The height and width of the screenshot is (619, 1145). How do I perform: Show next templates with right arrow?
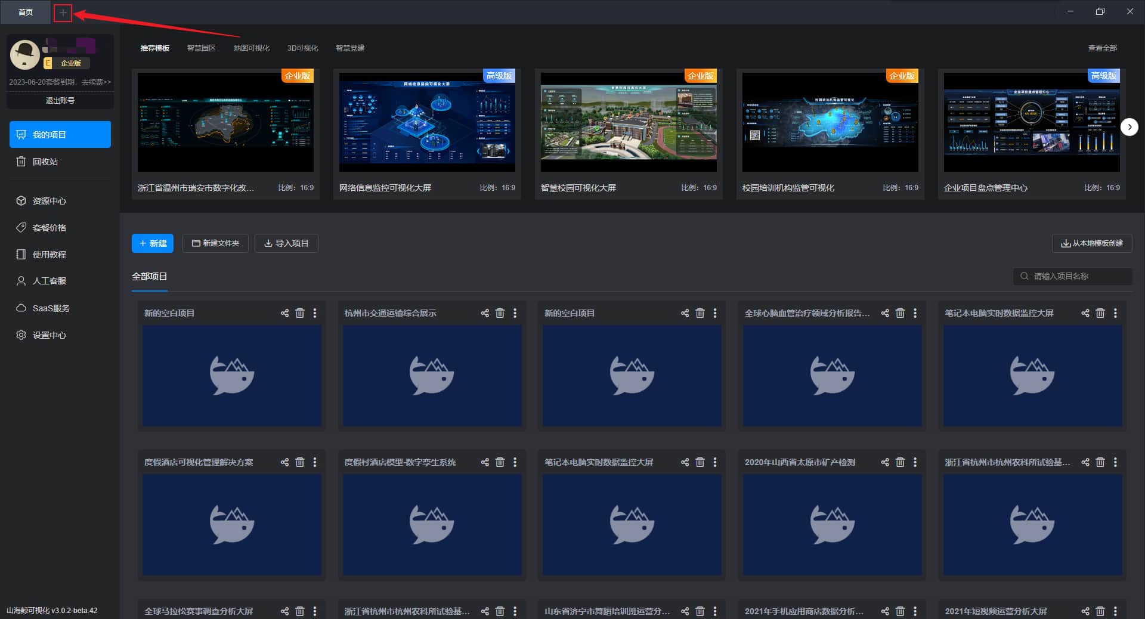[1129, 127]
